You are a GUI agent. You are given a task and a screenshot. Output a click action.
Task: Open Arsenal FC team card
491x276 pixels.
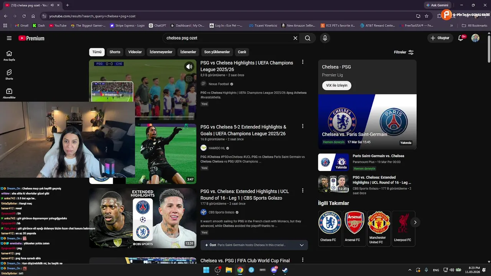point(354,228)
